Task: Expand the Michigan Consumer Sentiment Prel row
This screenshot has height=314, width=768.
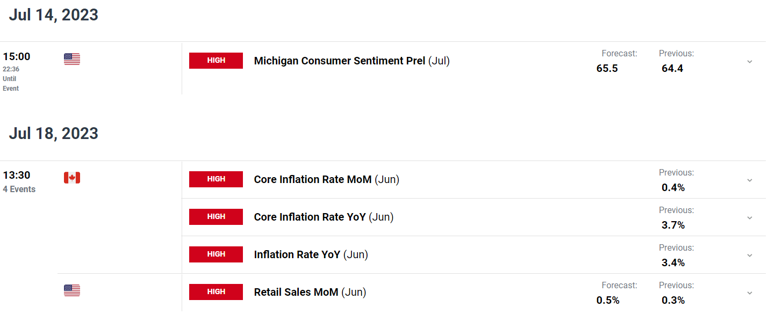Action: [750, 62]
